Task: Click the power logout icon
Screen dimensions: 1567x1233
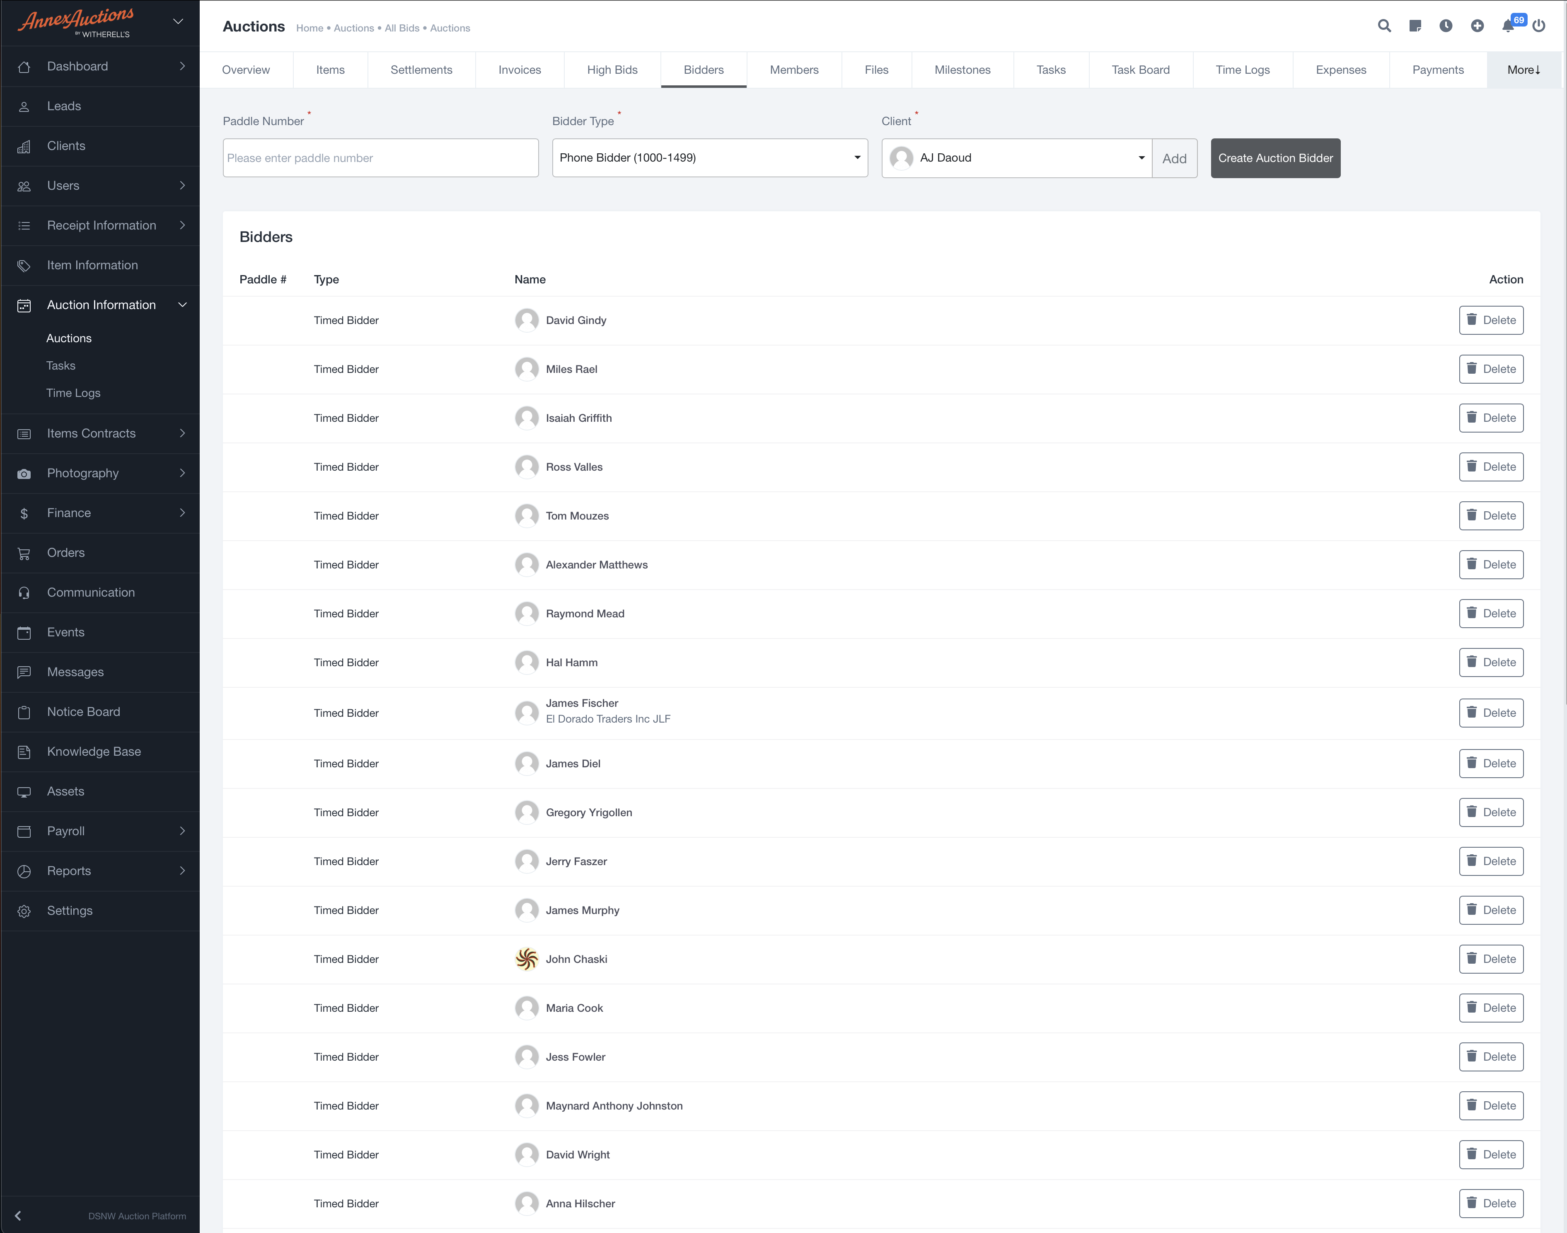Action: click(x=1539, y=26)
